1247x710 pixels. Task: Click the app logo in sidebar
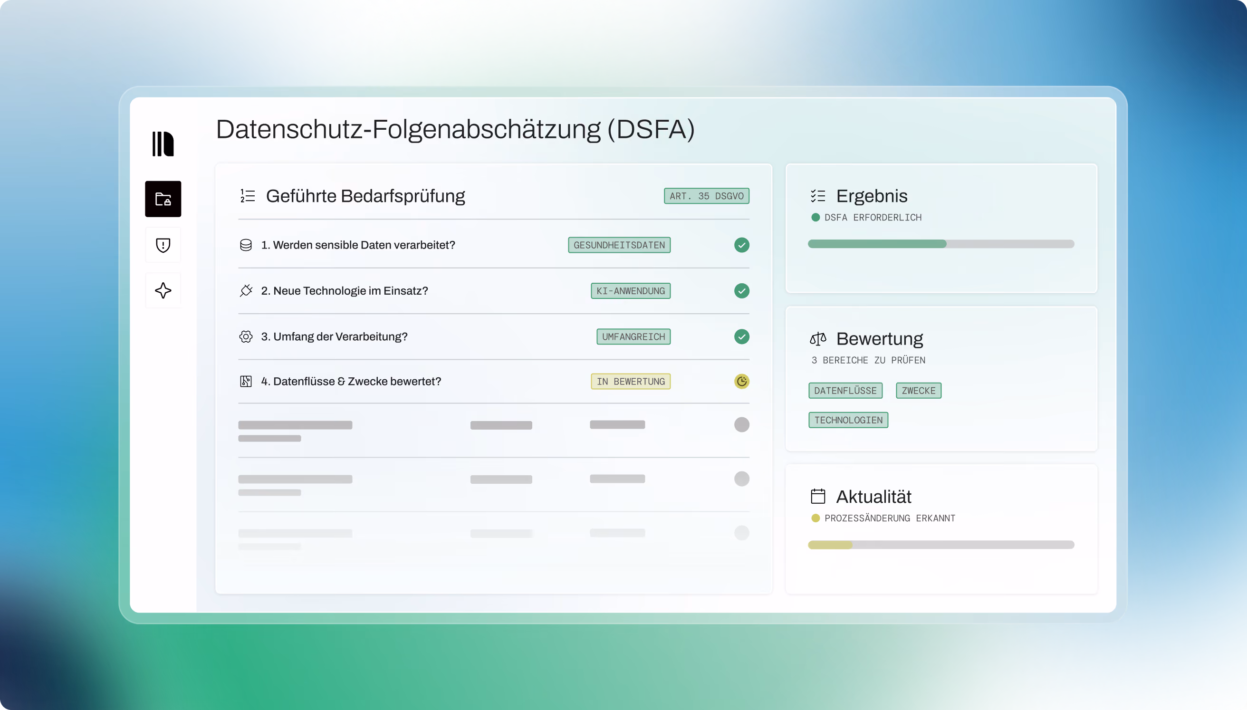pyautogui.click(x=163, y=144)
